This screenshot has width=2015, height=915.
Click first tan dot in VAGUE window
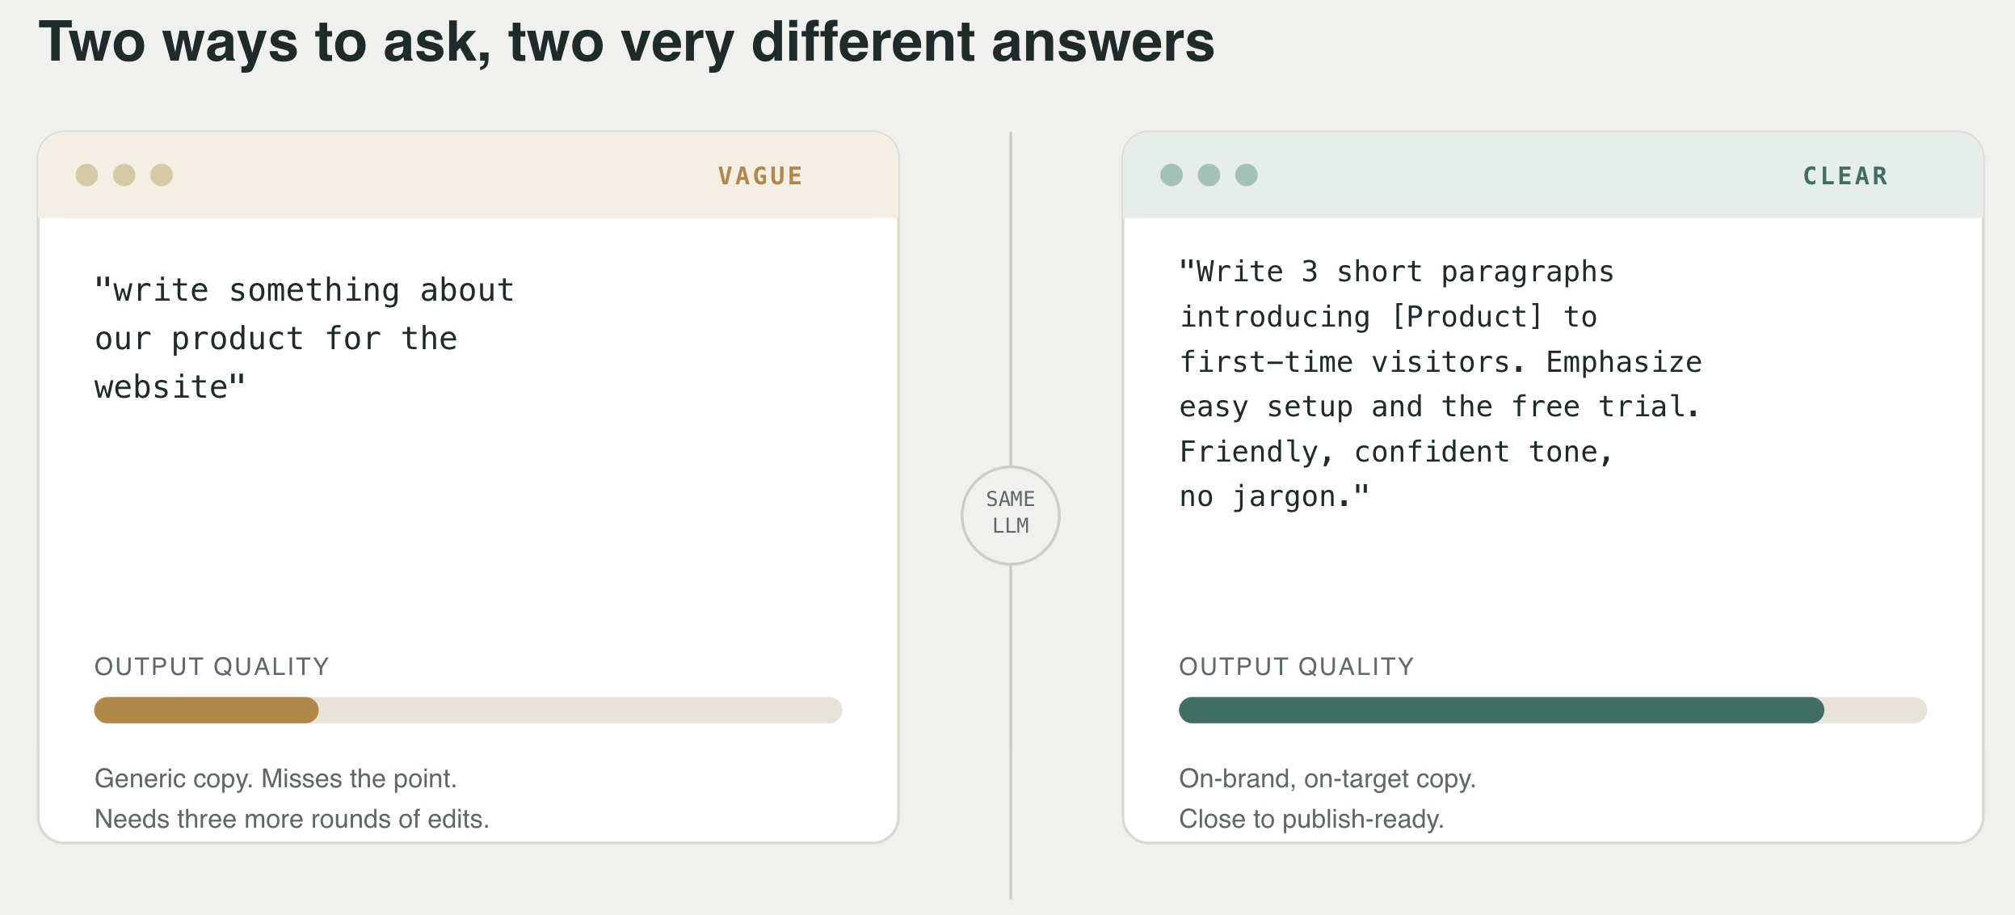point(86,175)
